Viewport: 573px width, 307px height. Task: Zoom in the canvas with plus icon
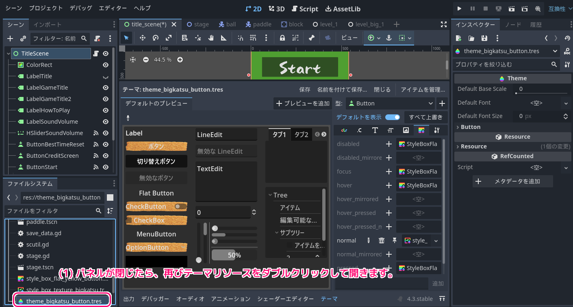click(x=180, y=60)
